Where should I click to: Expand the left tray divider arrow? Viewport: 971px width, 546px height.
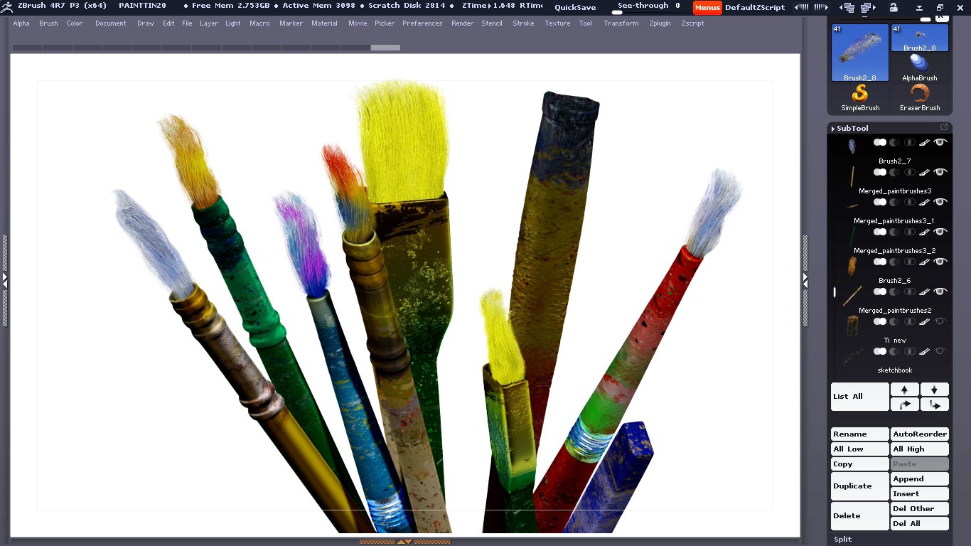point(4,279)
